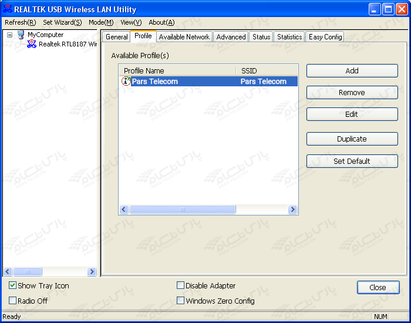Click the tree panel horizontal scrollbar thumb
Image resolution: width=411 pixels, height=323 pixels.
[28, 271]
